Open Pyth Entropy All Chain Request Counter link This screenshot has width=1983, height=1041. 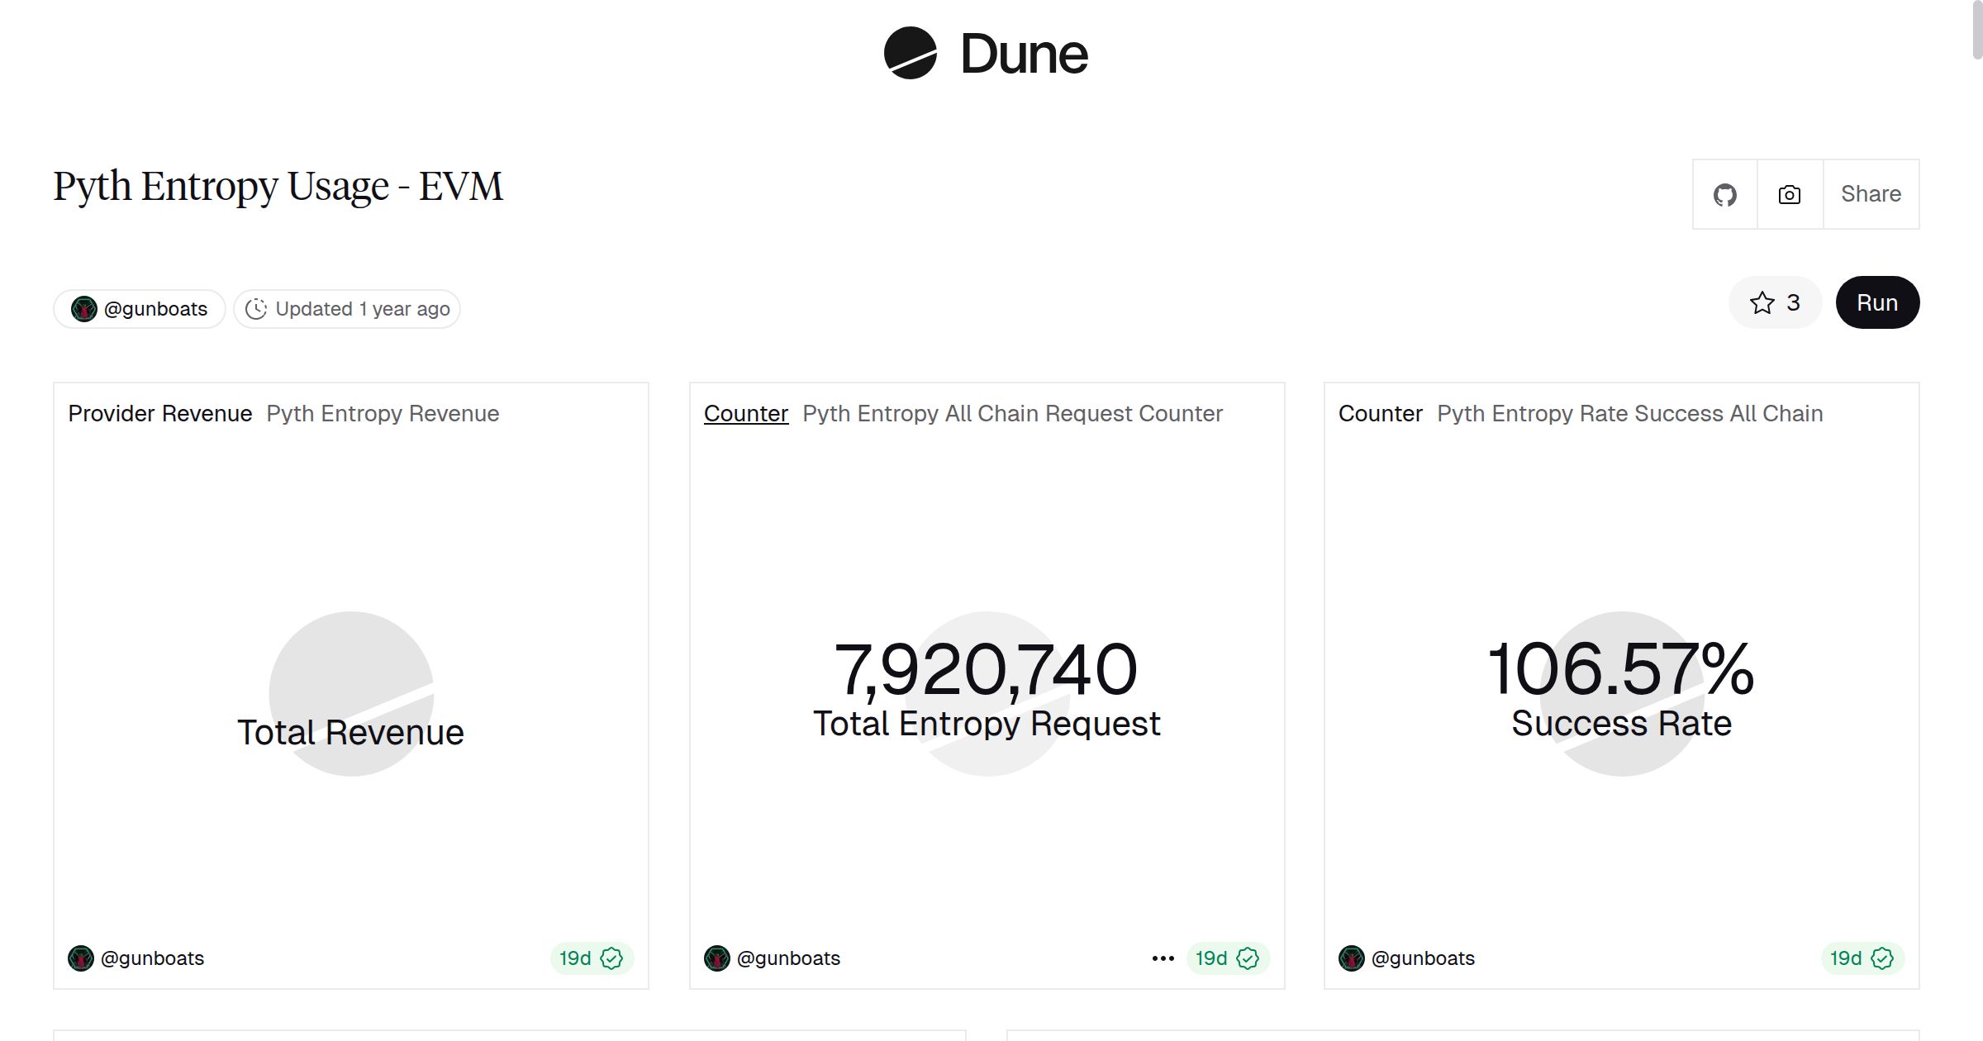click(x=1012, y=414)
